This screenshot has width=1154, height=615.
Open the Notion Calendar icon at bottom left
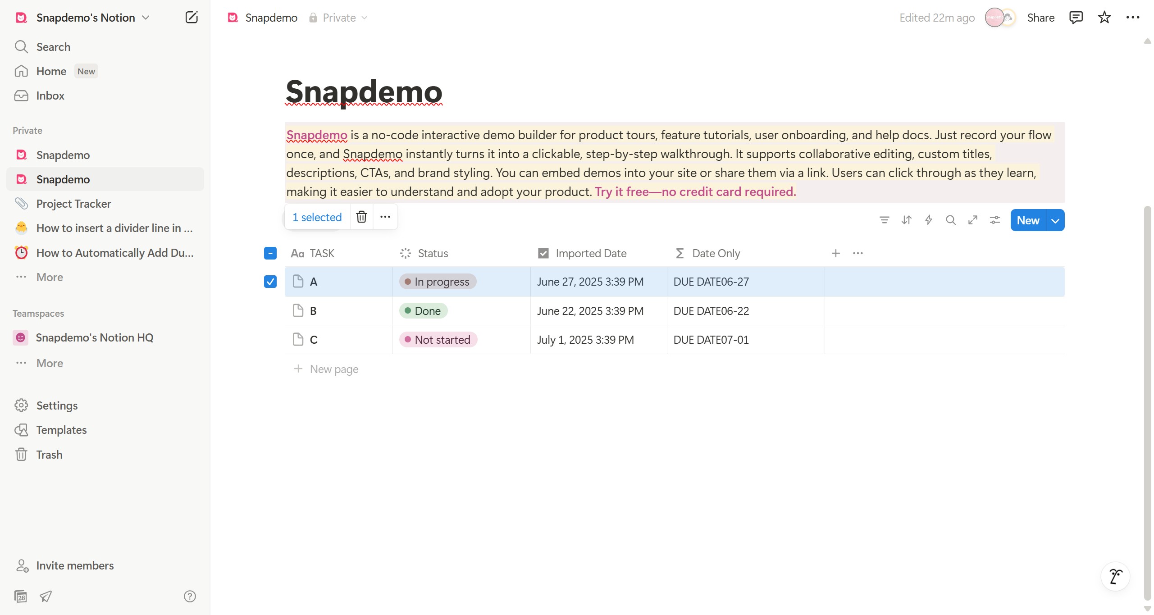click(x=21, y=597)
